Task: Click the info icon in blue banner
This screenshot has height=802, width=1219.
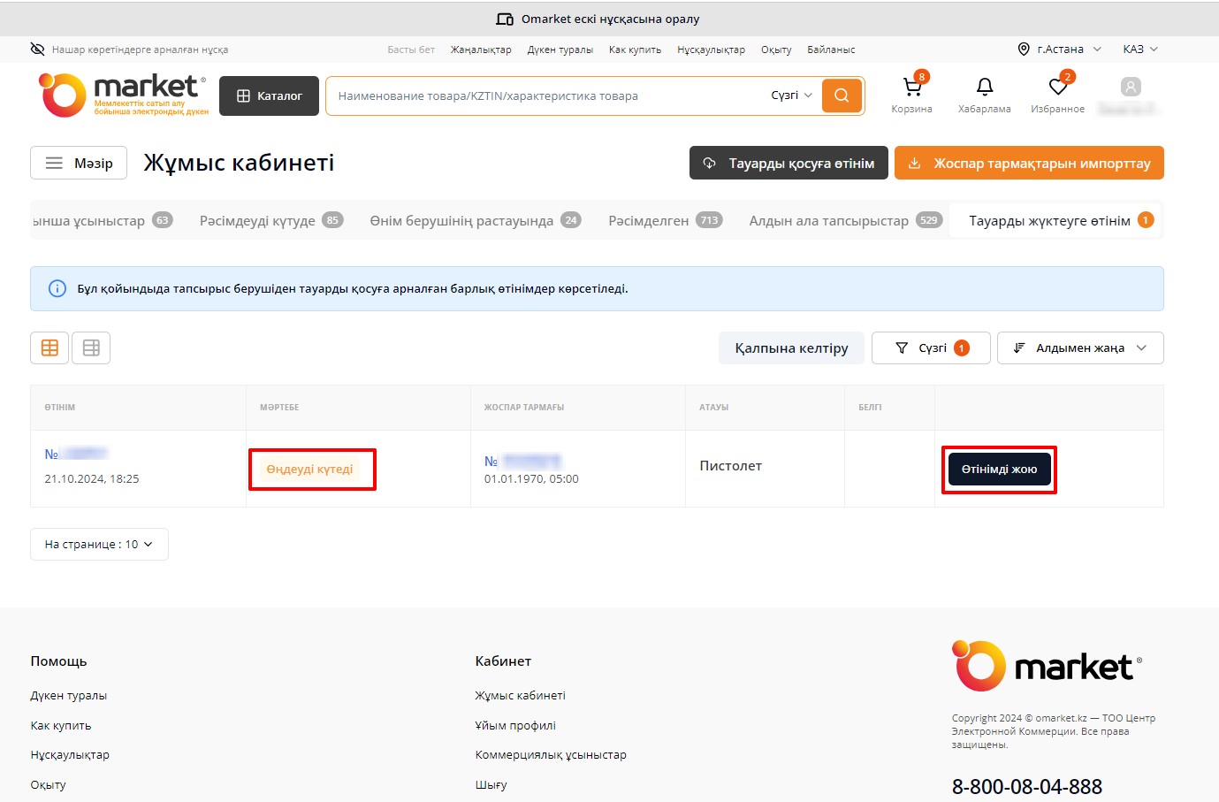Action: click(57, 289)
